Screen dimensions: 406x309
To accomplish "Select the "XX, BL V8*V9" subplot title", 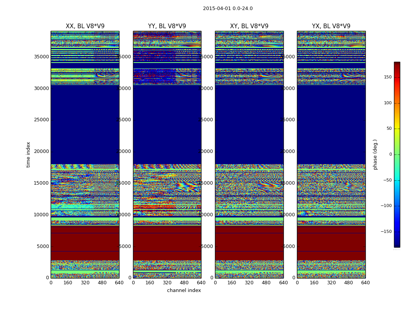I will [85, 26].
